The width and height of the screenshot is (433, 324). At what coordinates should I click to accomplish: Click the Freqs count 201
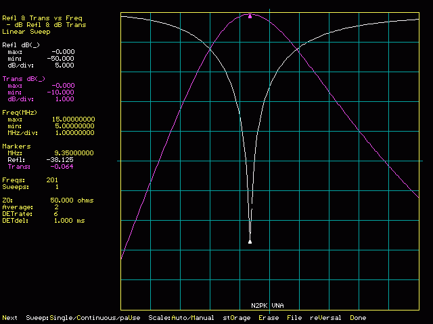[x=52, y=180]
